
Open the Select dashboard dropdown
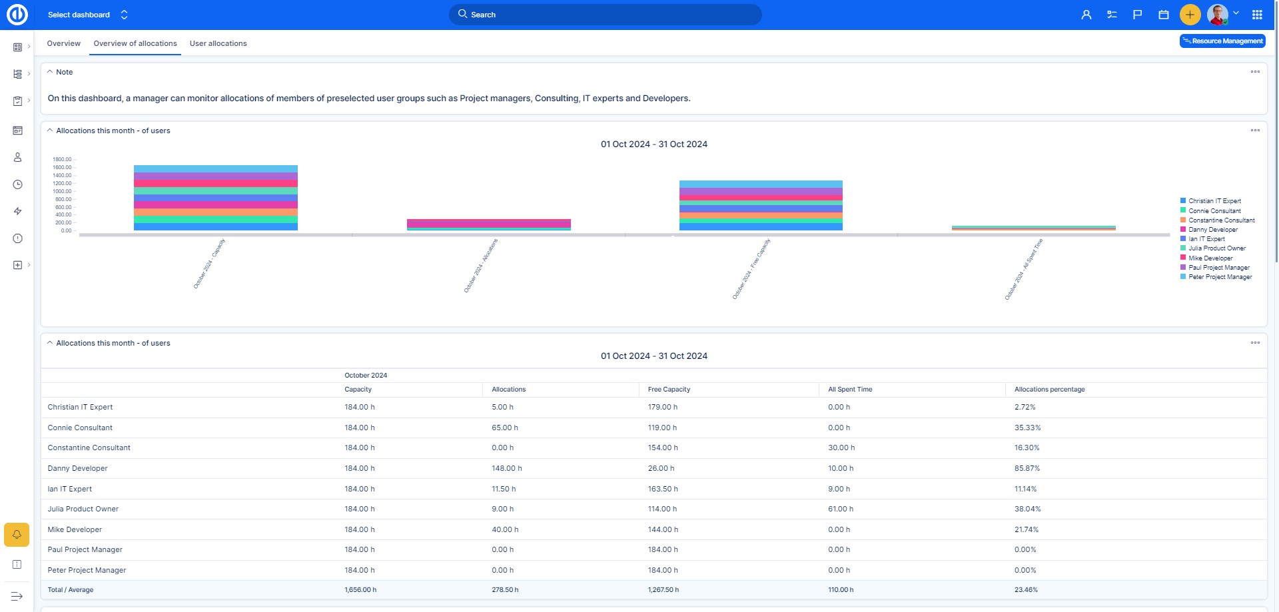pyautogui.click(x=87, y=15)
